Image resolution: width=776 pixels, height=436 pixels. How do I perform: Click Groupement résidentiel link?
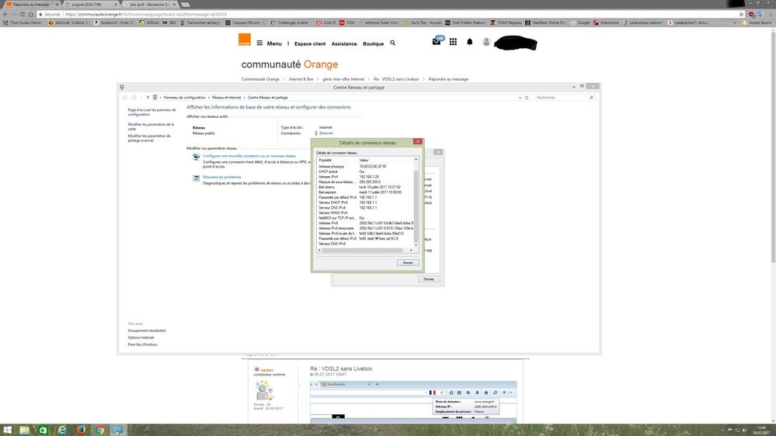tap(147, 330)
